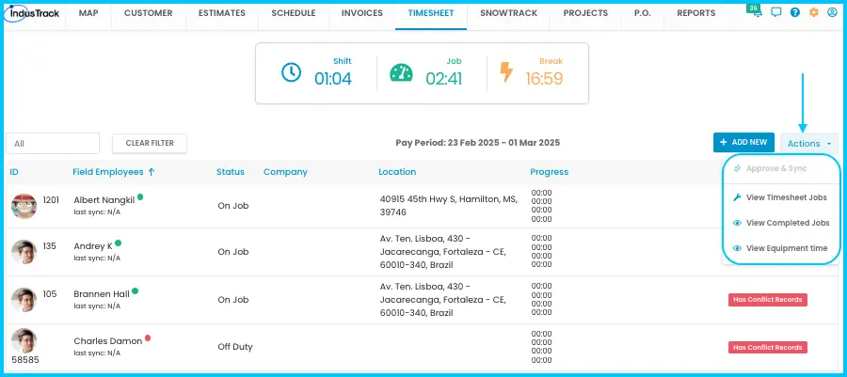The image size is (847, 377).
Task: Select View Equipment time menu entry
Action: click(x=781, y=248)
